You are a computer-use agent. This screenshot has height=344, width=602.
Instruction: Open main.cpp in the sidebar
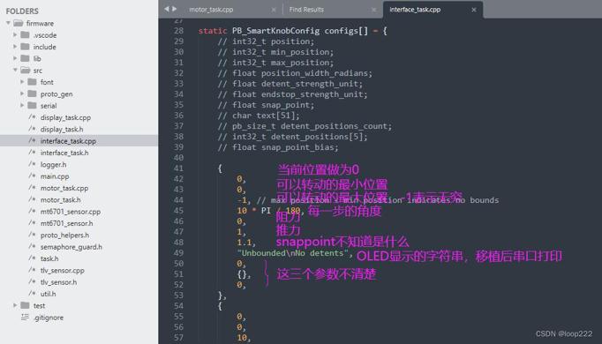tap(55, 176)
